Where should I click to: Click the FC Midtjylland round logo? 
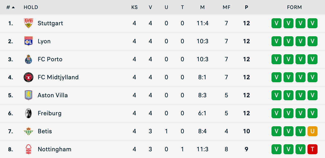[x=28, y=77]
